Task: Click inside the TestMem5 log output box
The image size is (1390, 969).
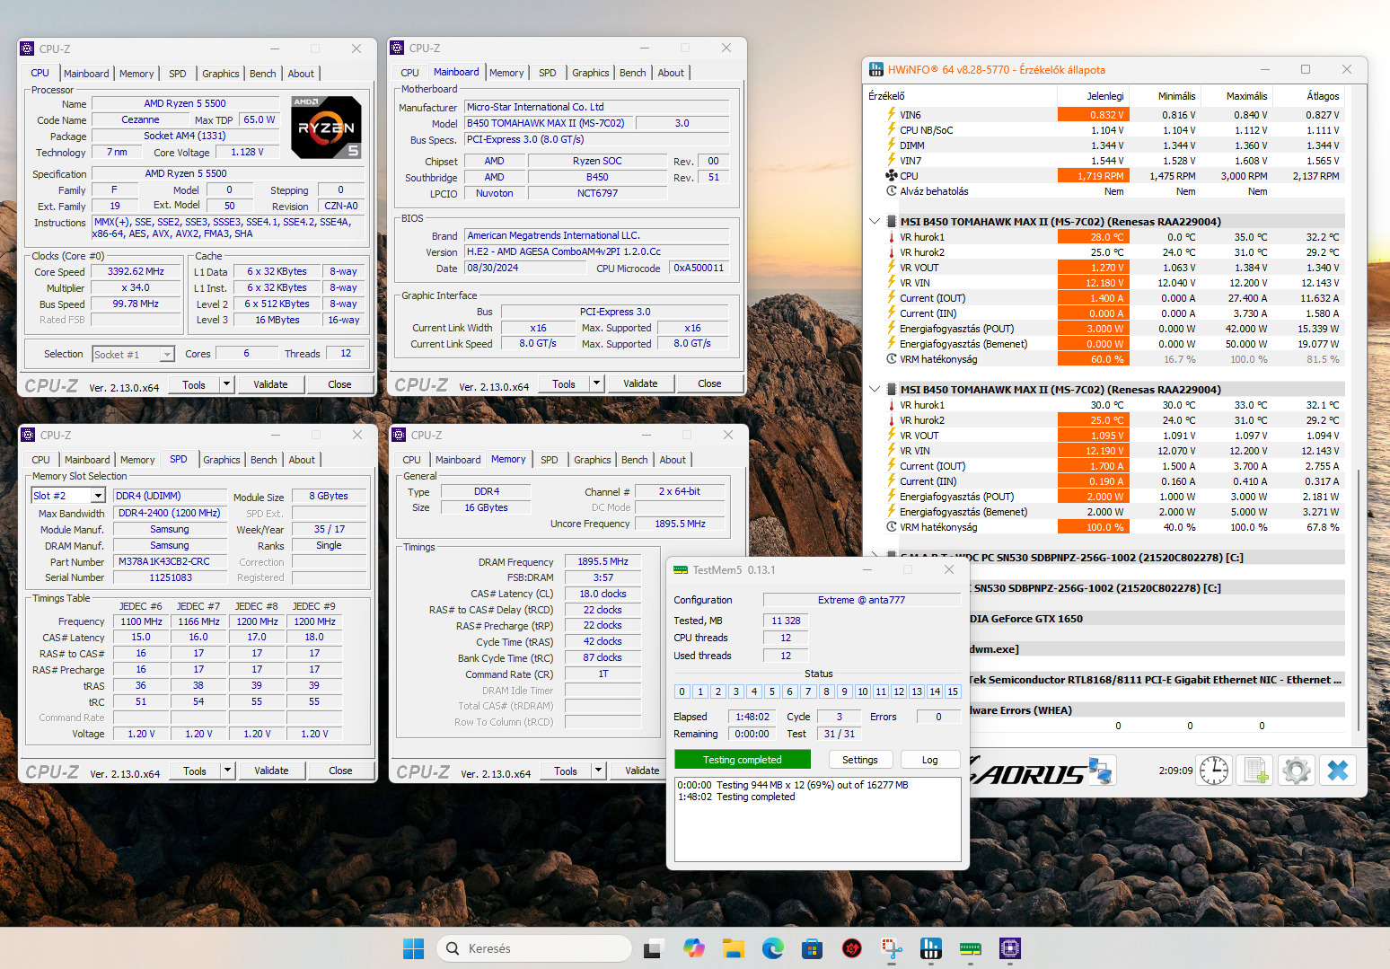Action: point(818,819)
